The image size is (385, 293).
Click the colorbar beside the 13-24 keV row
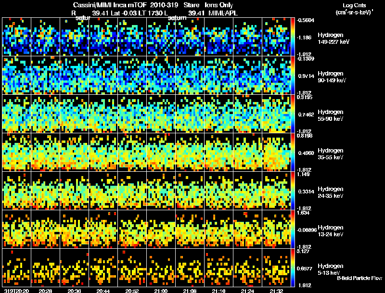click(x=293, y=229)
